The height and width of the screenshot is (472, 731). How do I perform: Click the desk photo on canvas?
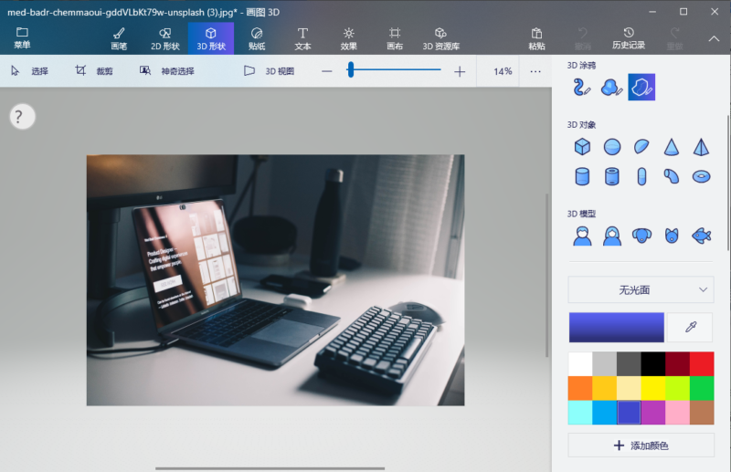pos(276,280)
